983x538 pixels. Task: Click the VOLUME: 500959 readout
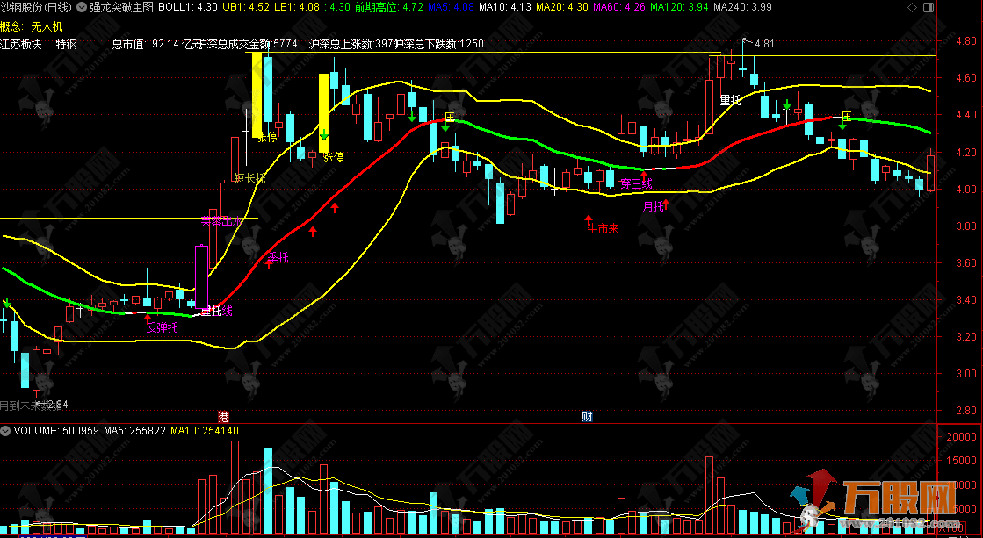pos(56,431)
